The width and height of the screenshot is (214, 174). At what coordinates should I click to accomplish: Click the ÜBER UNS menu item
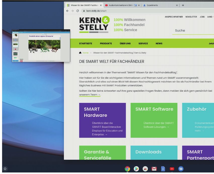[x=125, y=43]
